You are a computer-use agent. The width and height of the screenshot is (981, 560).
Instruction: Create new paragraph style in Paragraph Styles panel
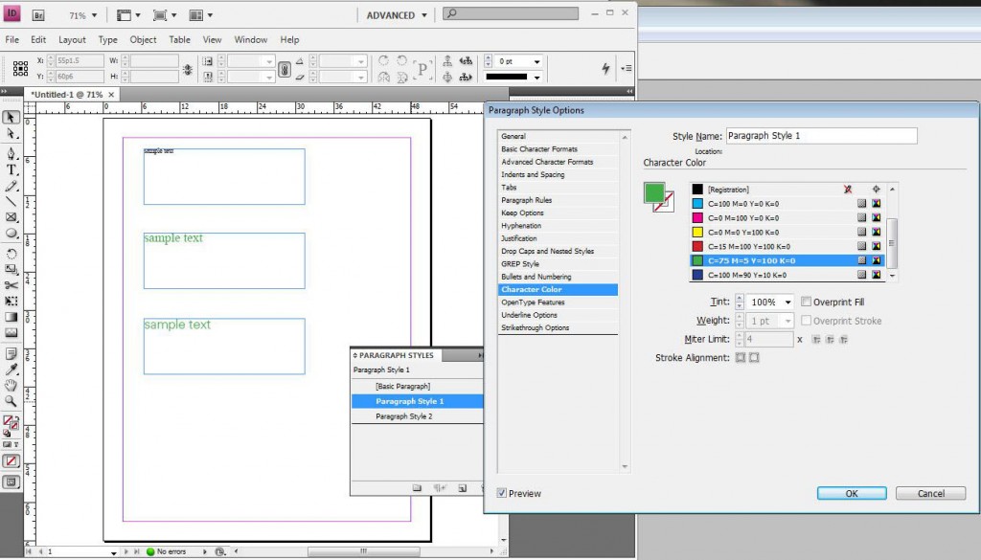tap(463, 488)
